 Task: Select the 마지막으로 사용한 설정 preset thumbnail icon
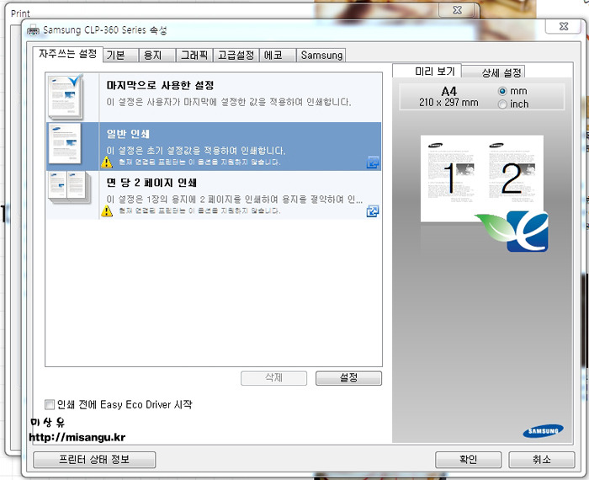click(66, 97)
